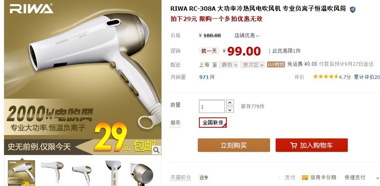The height and width of the screenshot is (186, 380).
Task: Click the 加入购物车 add to cart button
Action: click(x=311, y=145)
